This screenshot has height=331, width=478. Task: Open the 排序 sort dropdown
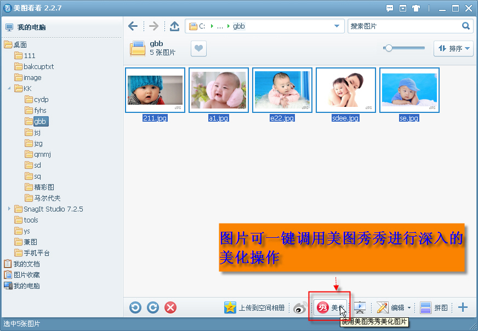453,48
